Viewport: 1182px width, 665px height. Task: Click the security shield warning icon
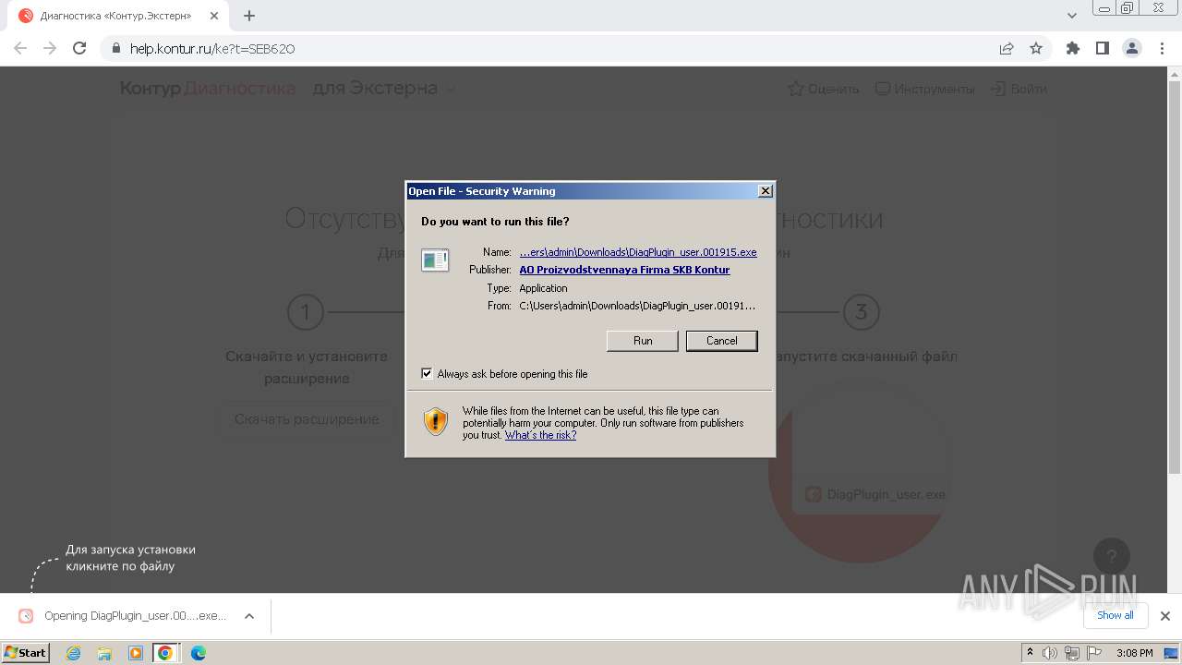[436, 422]
